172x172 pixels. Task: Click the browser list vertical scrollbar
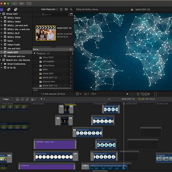[x=72, y=53]
